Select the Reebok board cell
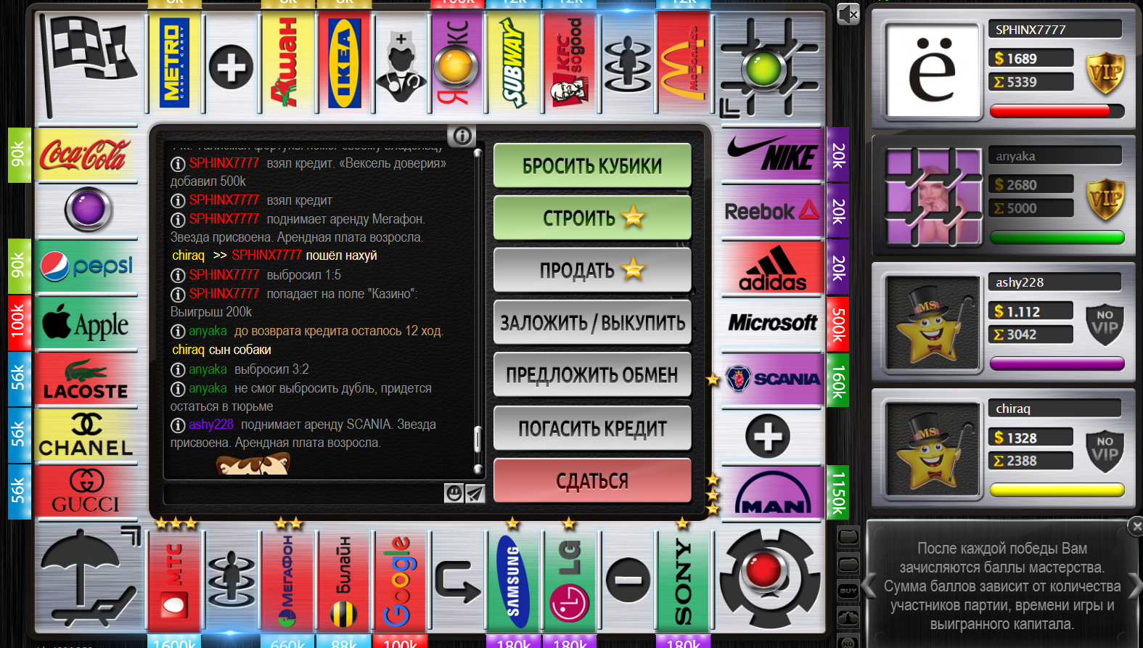1143x648 pixels. coord(772,211)
